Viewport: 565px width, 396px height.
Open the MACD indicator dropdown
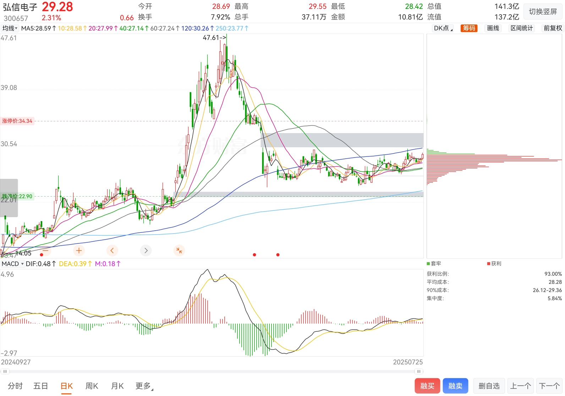point(12,264)
